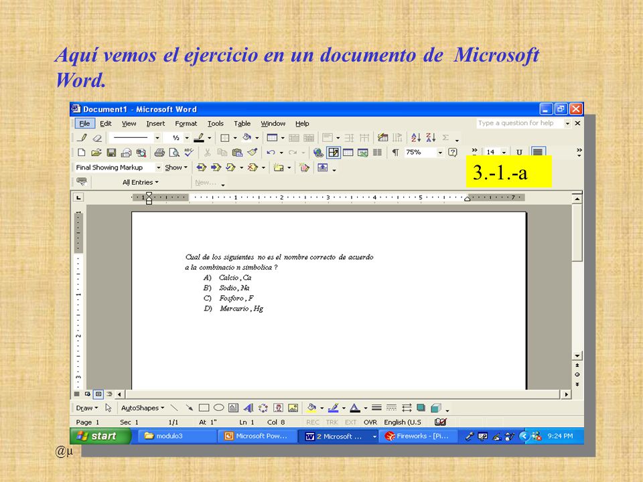Click the Next change arrow icon

point(216,167)
